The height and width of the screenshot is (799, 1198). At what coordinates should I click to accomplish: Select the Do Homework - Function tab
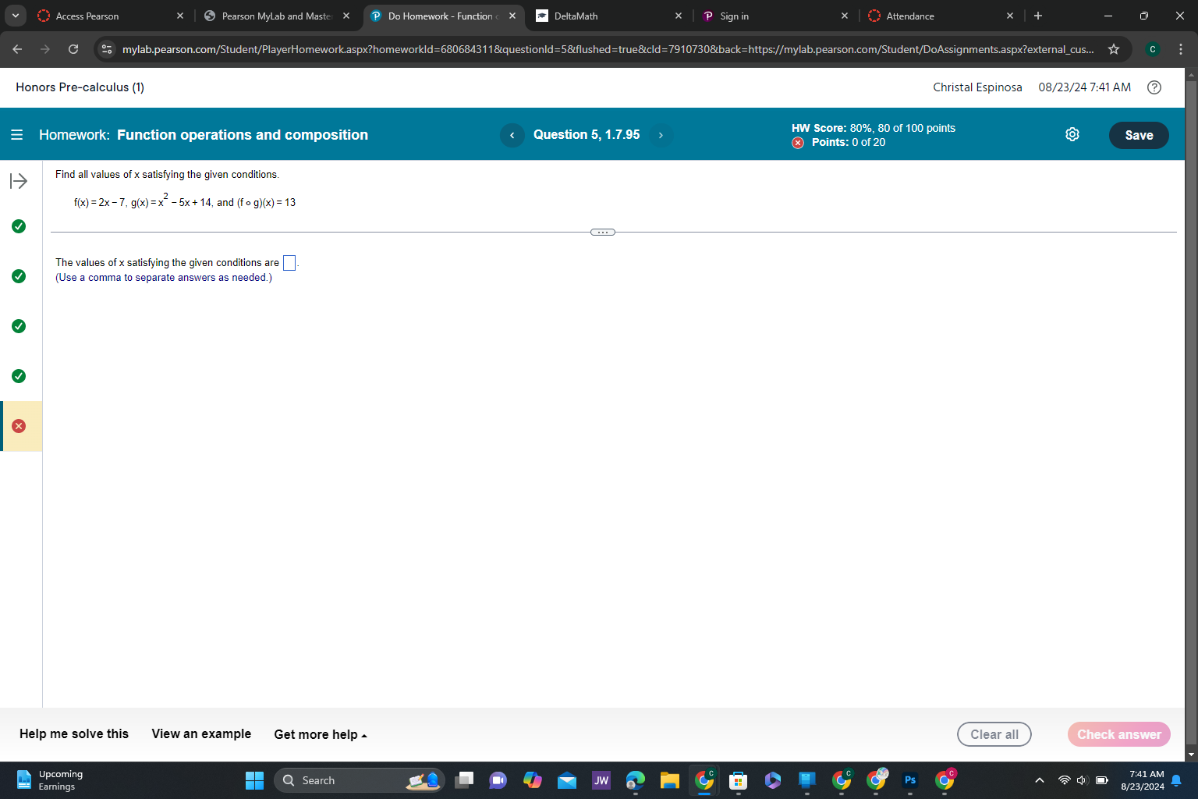tap(444, 16)
